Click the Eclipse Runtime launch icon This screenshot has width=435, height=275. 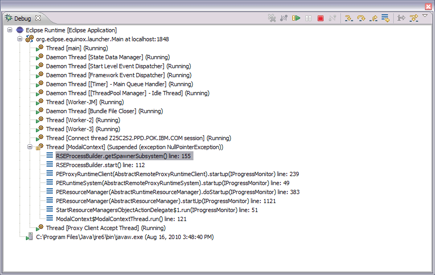pos(20,30)
